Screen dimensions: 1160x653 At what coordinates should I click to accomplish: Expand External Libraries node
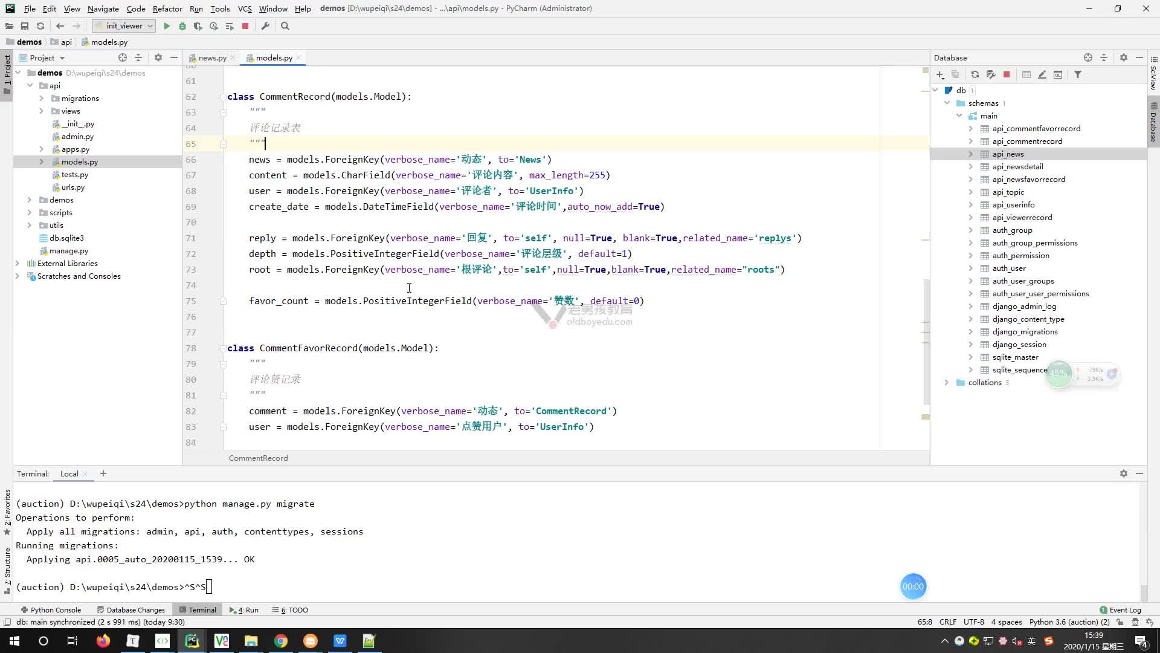(x=18, y=263)
